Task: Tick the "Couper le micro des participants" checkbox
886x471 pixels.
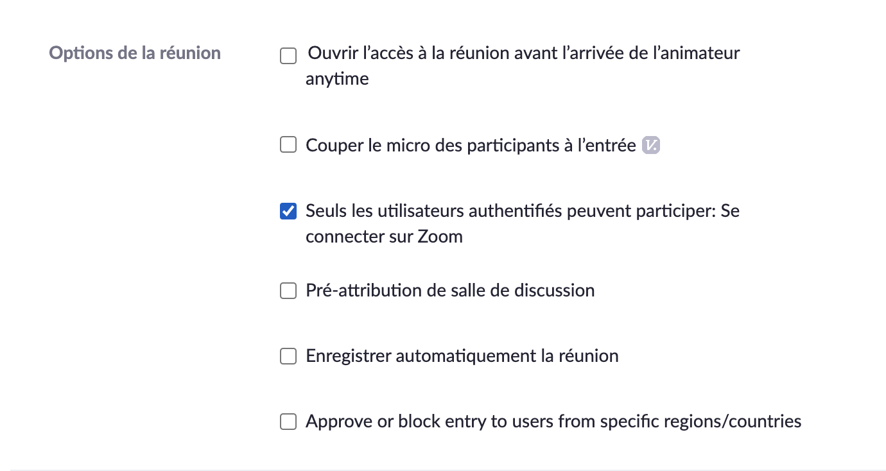Action: [288, 145]
